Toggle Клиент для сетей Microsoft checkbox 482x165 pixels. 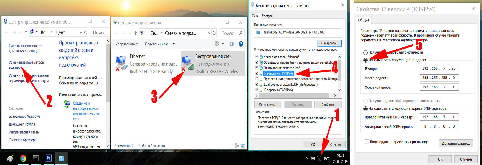click(257, 57)
